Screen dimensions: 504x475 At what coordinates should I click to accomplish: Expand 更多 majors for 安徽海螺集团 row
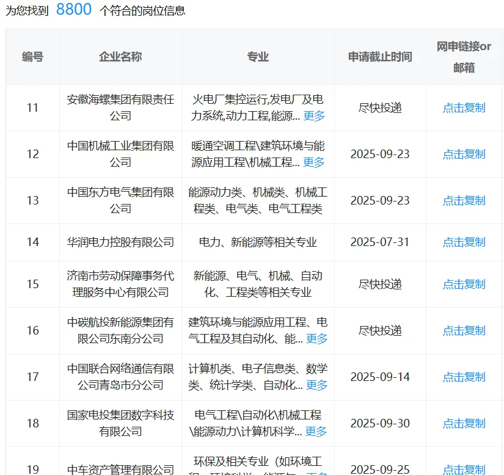[x=314, y=115]
